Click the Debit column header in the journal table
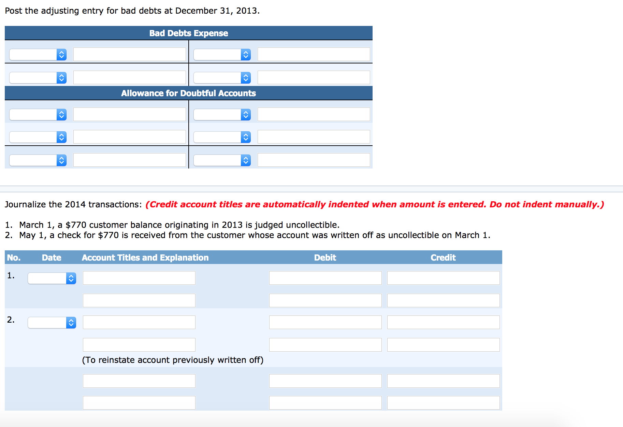 [325, 257]
